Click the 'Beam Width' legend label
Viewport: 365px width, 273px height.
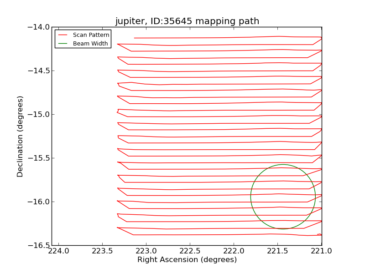[x=90, y=43]
